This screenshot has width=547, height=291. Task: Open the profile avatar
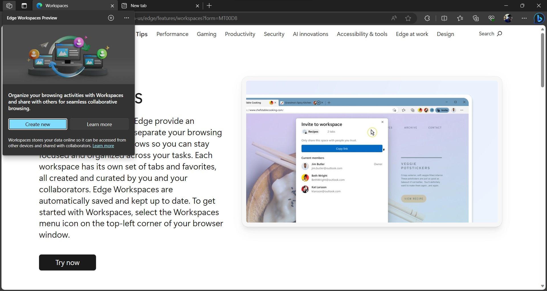pos(508,18)
